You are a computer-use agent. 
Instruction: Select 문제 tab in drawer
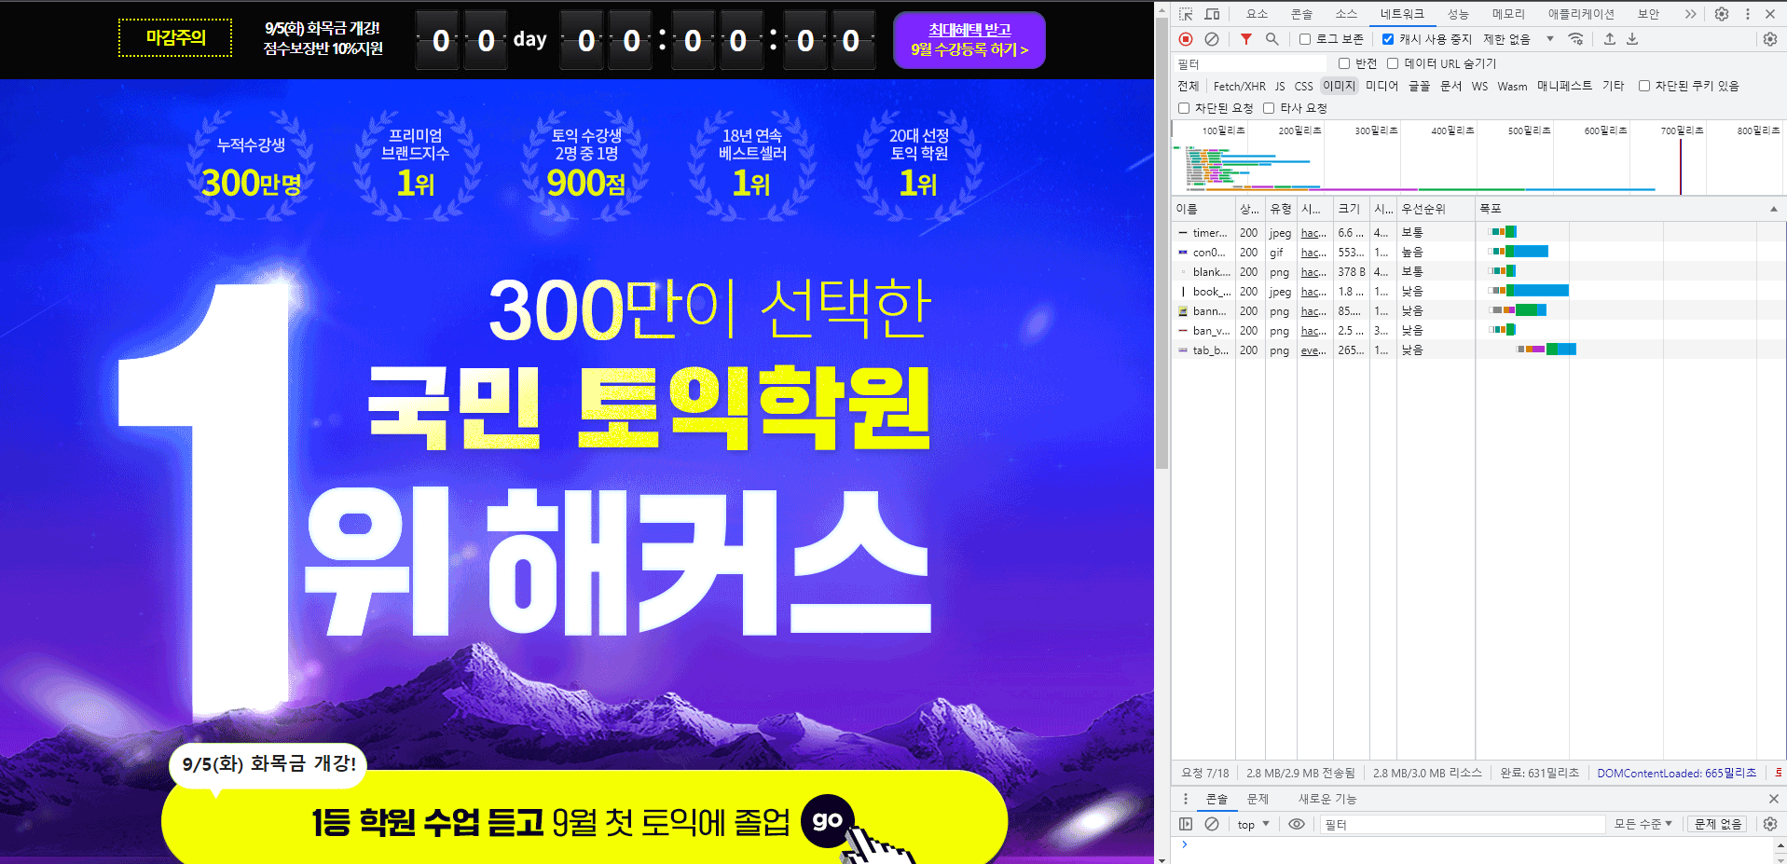point(1258,799)
